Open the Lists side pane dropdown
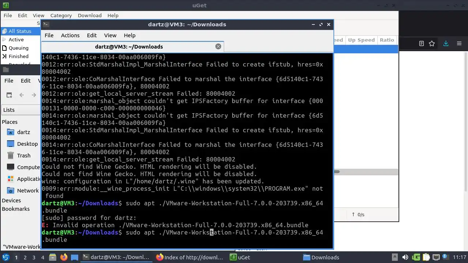 [x=21, y=110]
